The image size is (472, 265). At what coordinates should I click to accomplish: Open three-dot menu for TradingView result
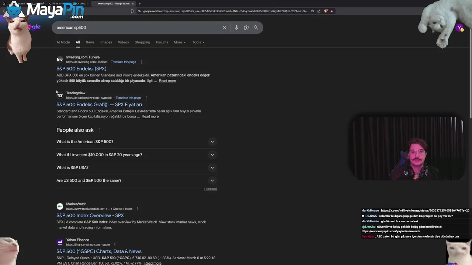click(146, 98)
